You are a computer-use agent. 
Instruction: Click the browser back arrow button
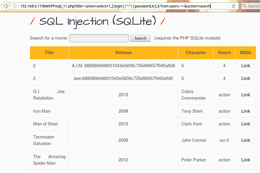(6, 6)
